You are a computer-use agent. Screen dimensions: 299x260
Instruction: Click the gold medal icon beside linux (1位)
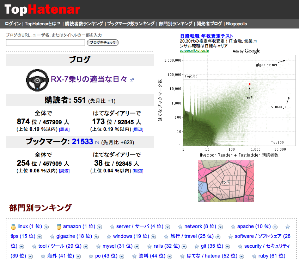(13, 227)
